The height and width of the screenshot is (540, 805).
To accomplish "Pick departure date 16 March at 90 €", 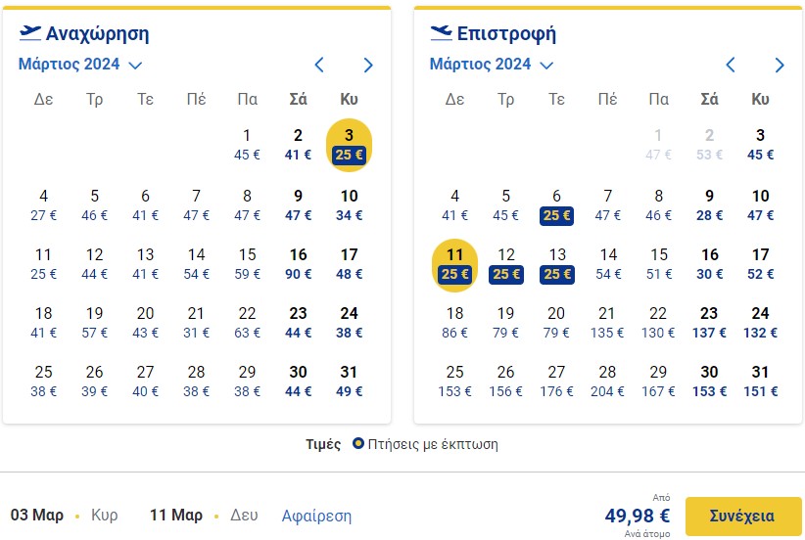I will click(299, 264).
